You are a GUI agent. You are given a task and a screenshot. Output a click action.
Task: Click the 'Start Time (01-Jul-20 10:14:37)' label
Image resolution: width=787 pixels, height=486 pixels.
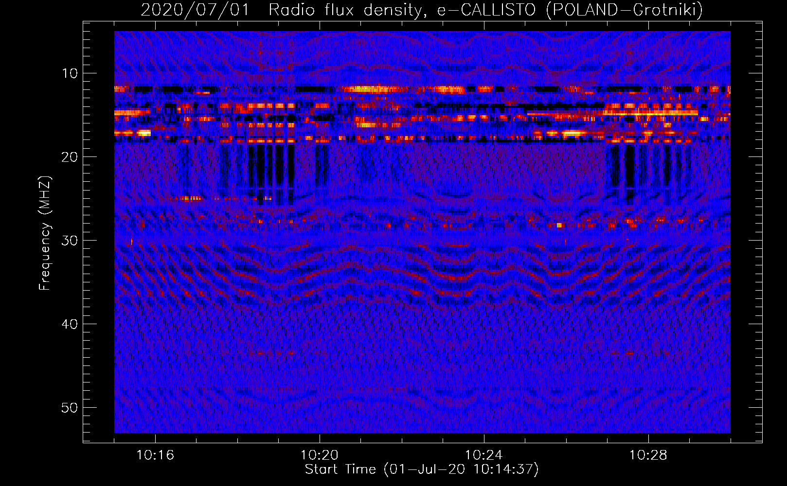422,469
